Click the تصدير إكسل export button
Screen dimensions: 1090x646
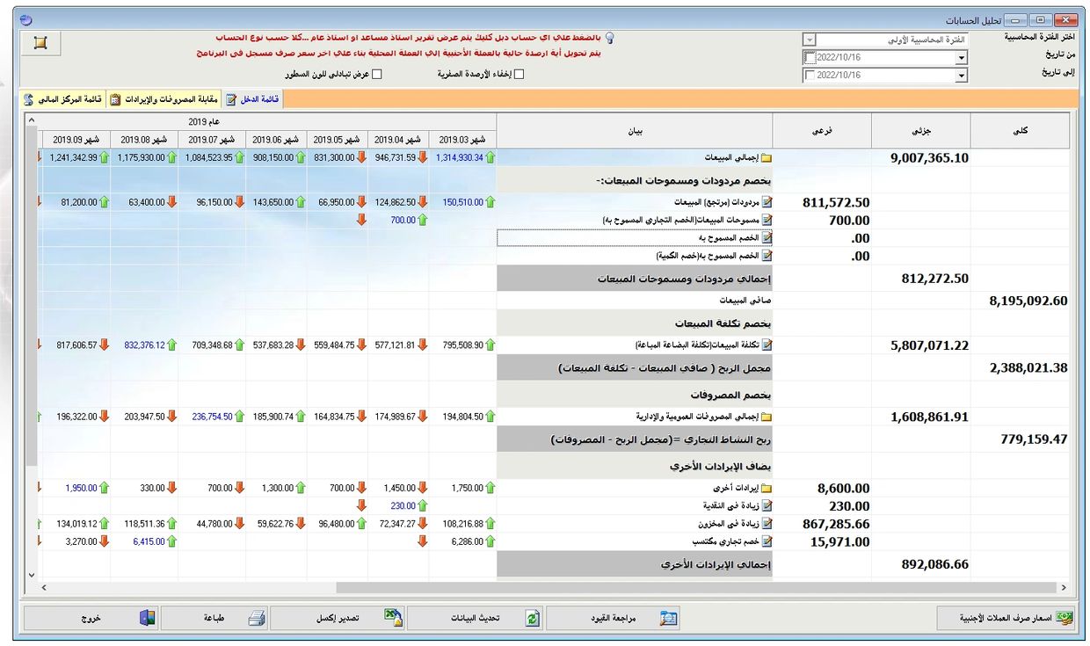(x=337, y=618)
